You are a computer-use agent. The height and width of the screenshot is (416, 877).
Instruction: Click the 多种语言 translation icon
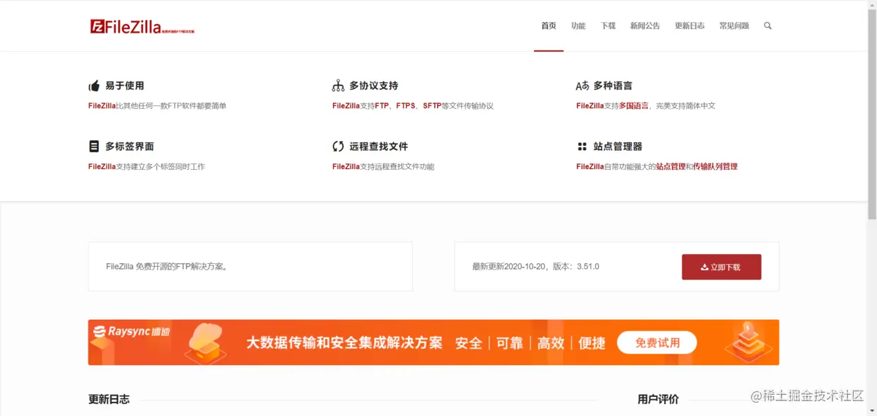pos(582,85)
